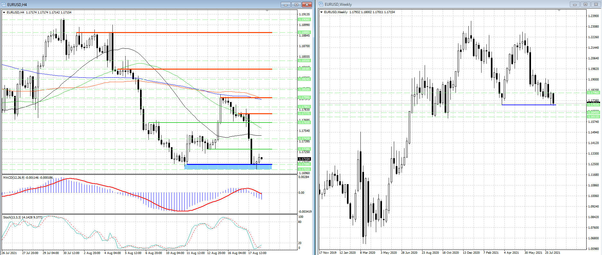Minimize the EURUSD,Weekly chart window
The width and height of the screenshot is (602, 255).
tap(575, 4)
